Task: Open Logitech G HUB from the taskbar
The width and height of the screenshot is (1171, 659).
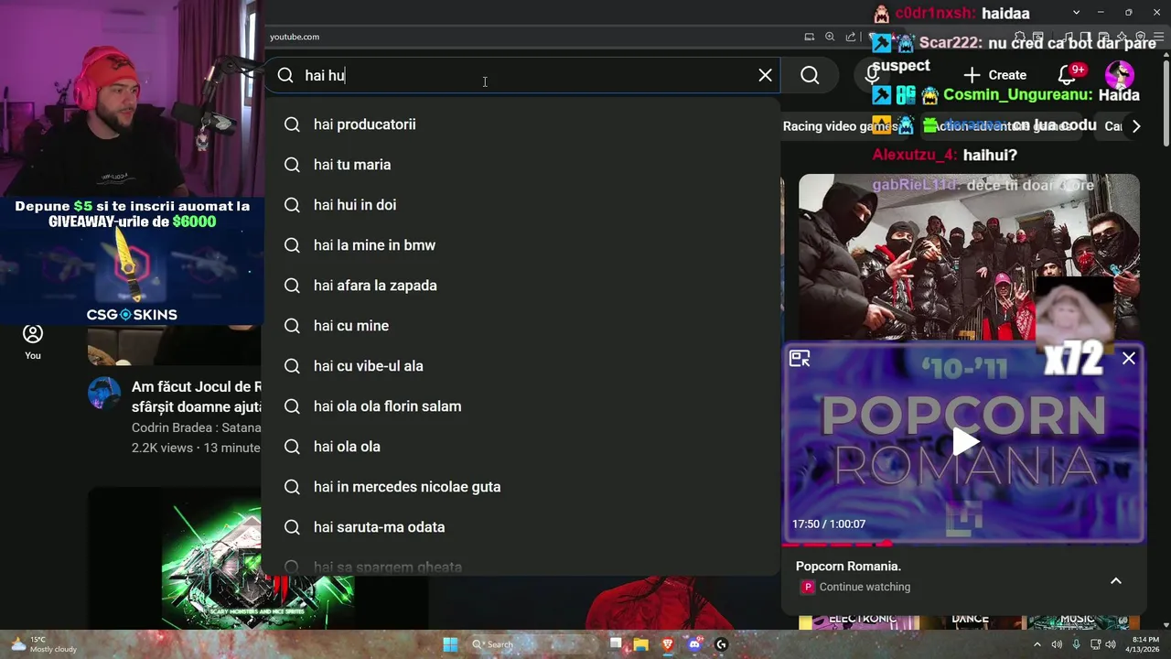Action: 721,644
